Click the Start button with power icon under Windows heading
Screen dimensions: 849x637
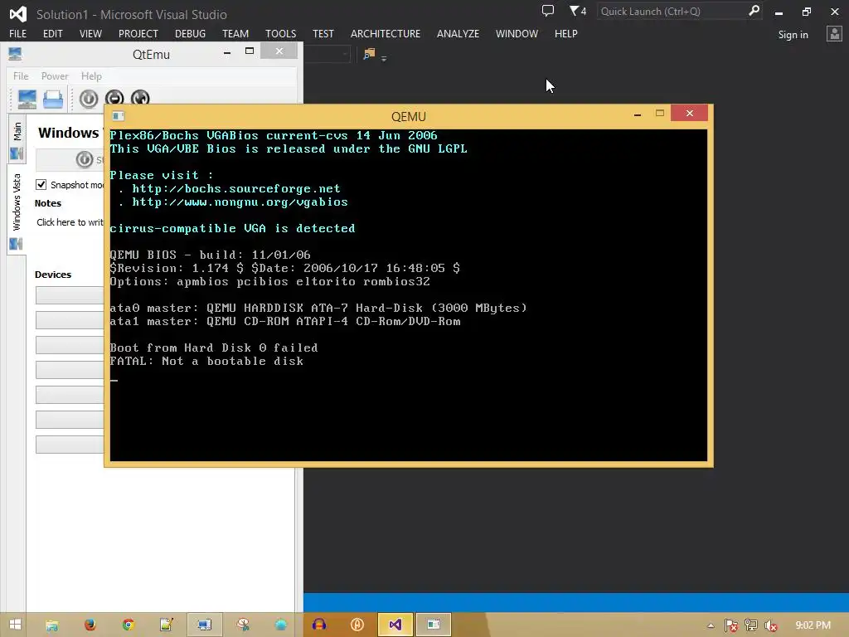70,159
